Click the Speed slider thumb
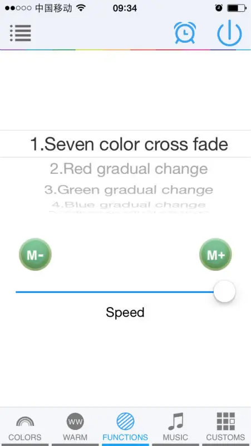Image resolution: width=251 pixels, height=446 pixels. point(225,292)
